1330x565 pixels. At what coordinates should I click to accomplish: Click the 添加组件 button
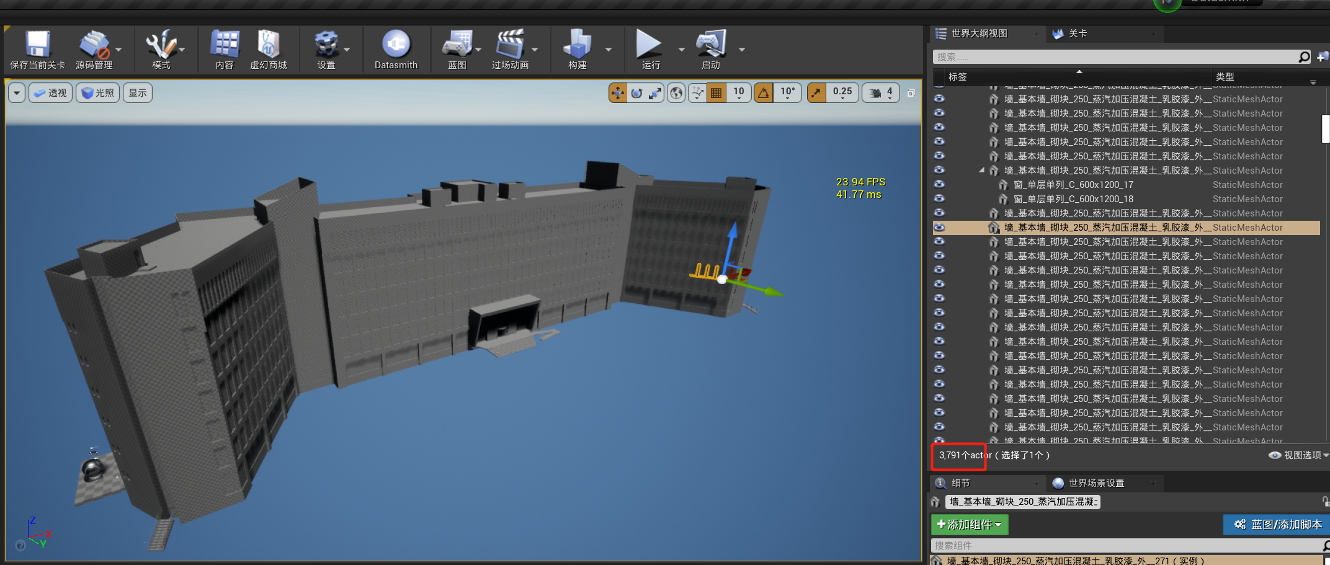(969, 524)
